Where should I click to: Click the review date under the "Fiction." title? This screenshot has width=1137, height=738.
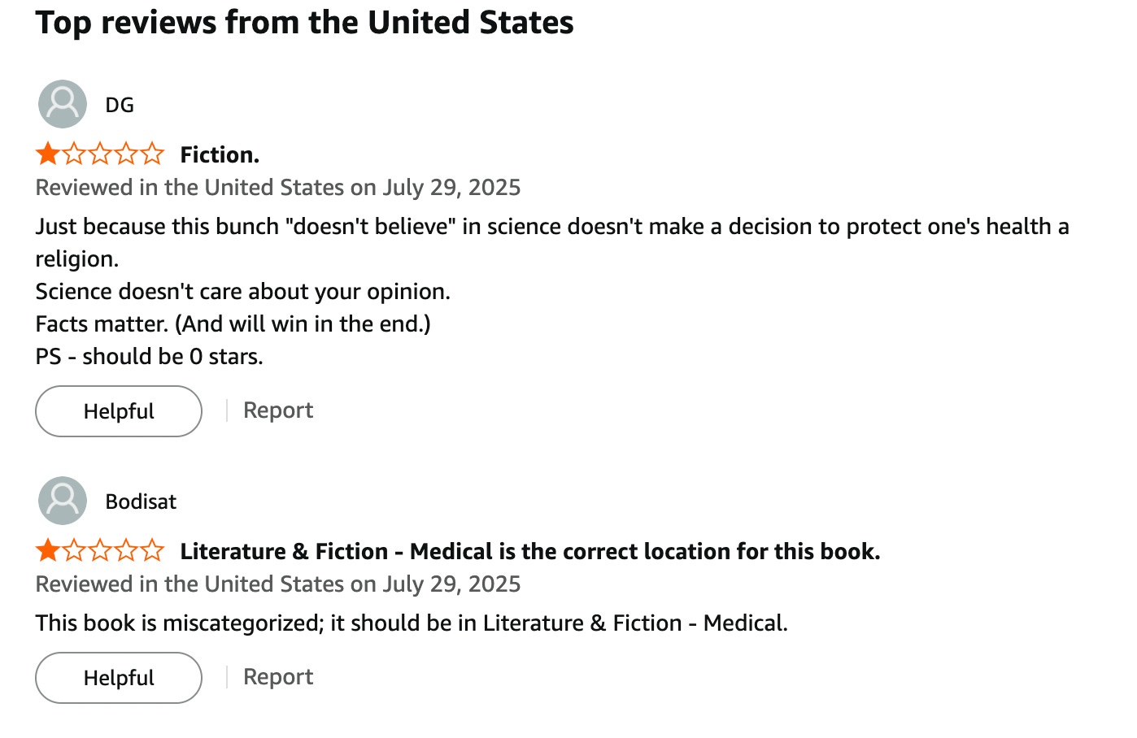point(278,188)
